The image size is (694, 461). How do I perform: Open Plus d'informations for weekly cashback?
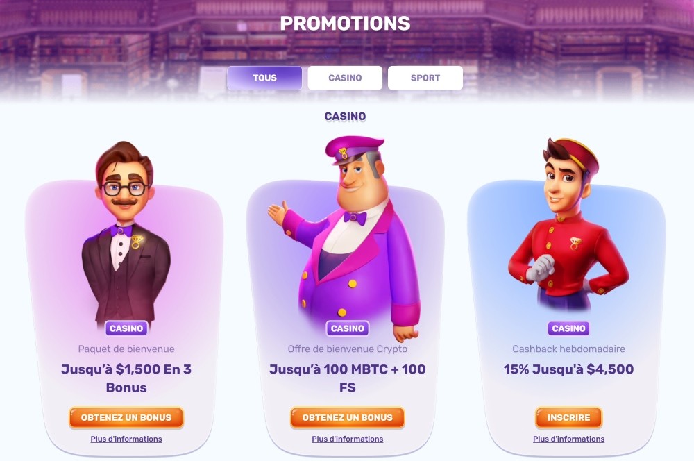coord(568,439)
